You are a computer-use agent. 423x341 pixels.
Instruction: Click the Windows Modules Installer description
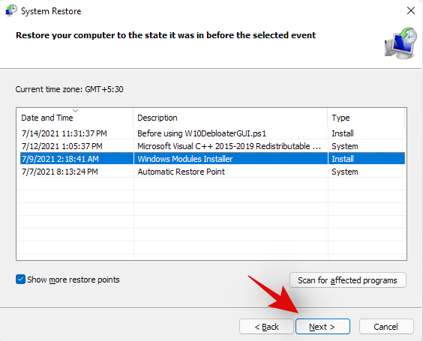click(185, 159)
